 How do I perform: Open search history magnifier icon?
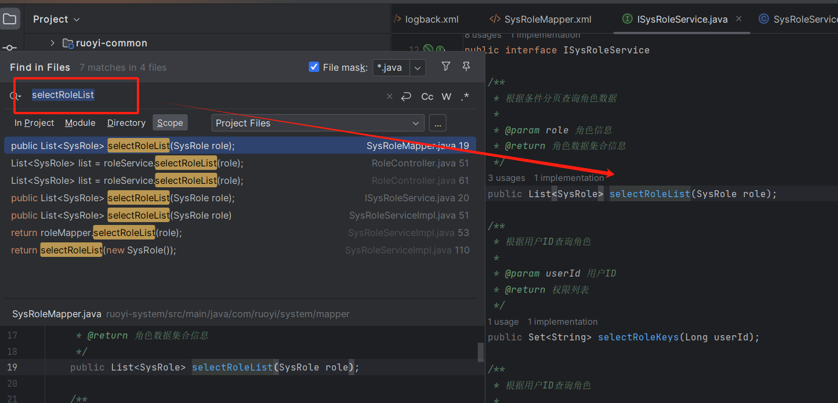tap(15, 96)
